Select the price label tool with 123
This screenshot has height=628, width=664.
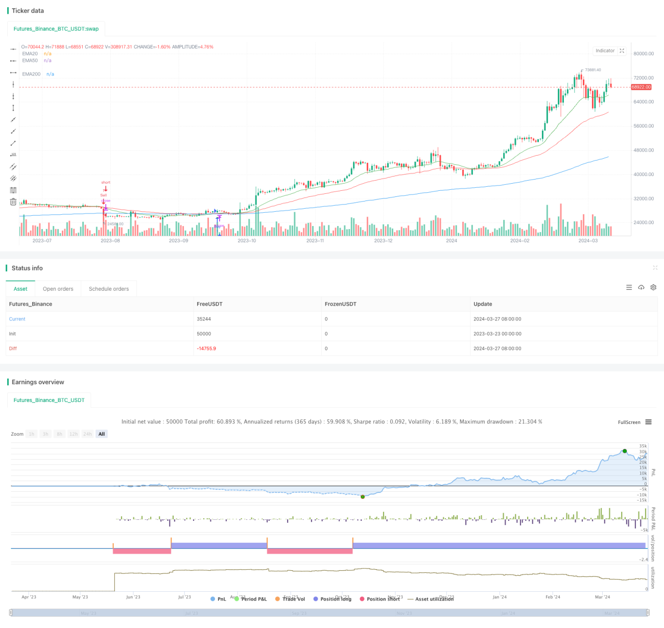(13, 155)
